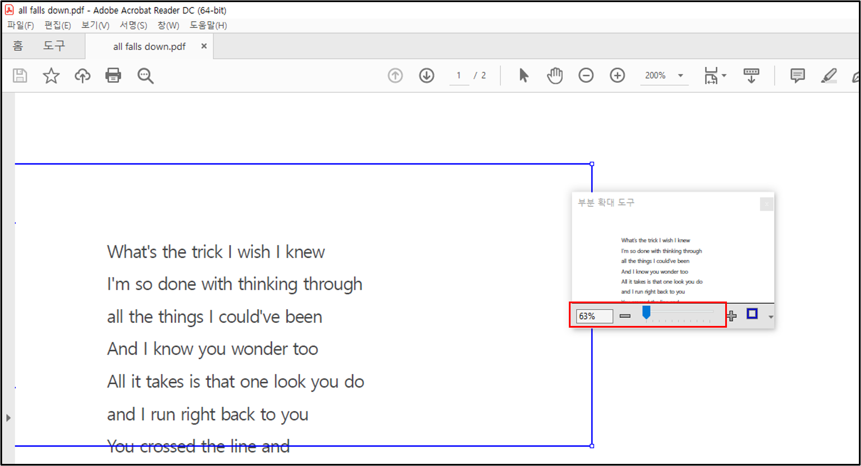Viewport: 861px width, 466px height.
Task: Add bookmark with star icon
Action: click(51, 76)
